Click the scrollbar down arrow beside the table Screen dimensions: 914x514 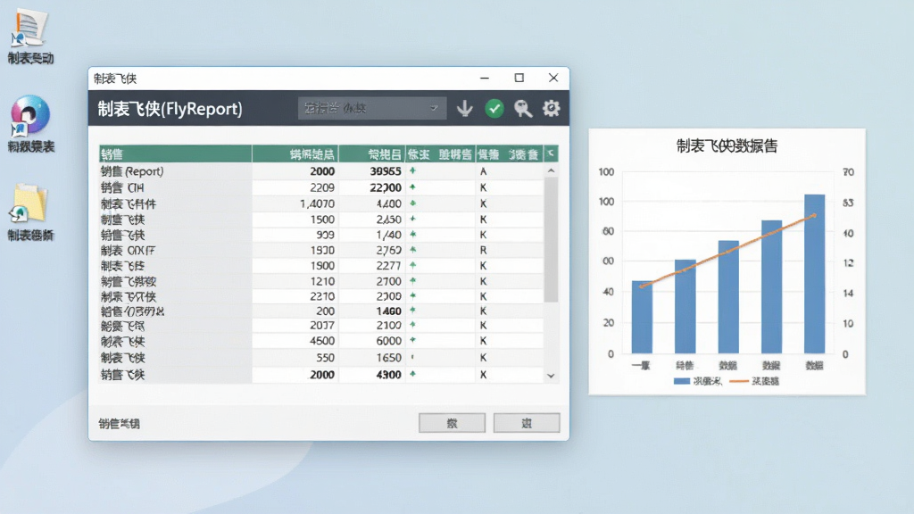[551, 376]
